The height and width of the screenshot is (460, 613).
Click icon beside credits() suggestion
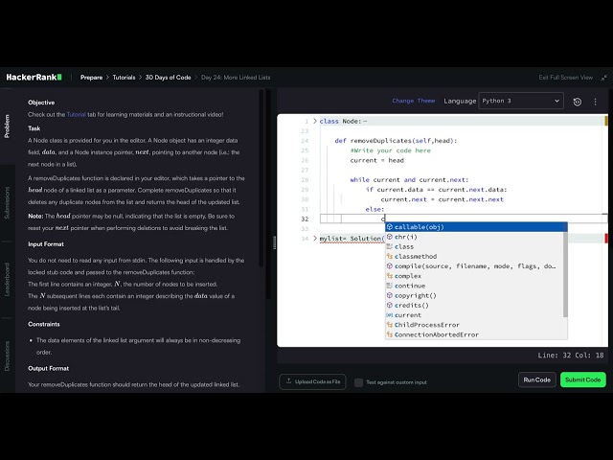point(390,305)
